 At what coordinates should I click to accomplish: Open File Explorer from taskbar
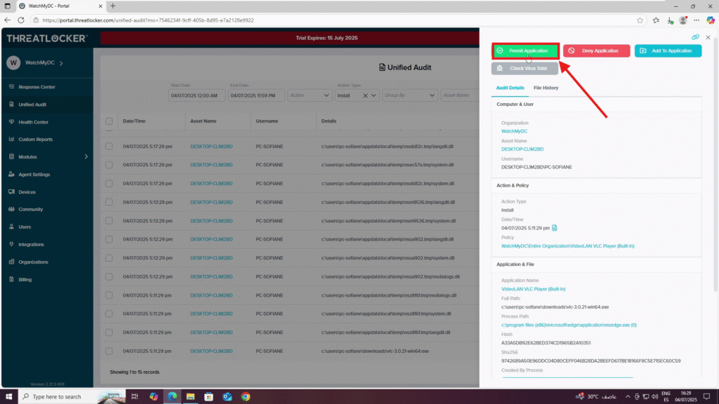(190, 396)
